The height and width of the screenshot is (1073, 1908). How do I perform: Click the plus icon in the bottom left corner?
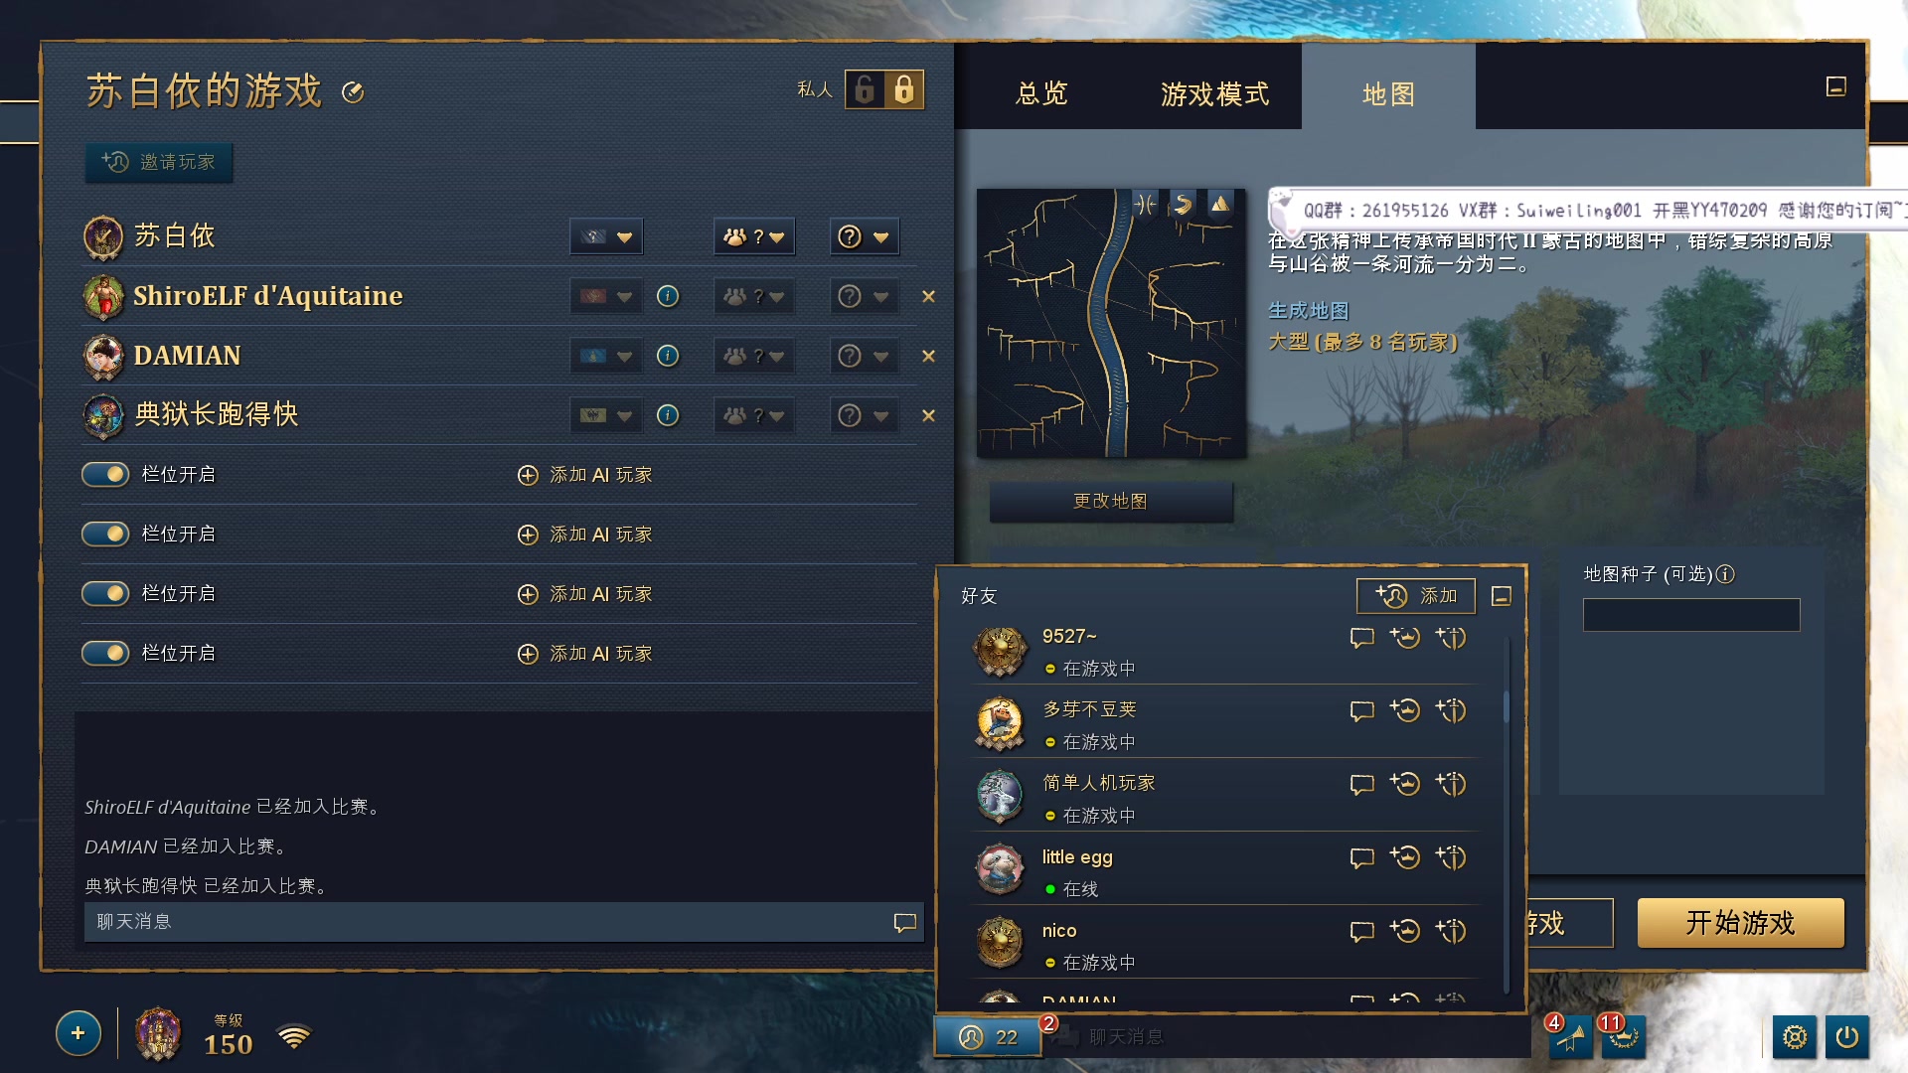click(78, 1033)
